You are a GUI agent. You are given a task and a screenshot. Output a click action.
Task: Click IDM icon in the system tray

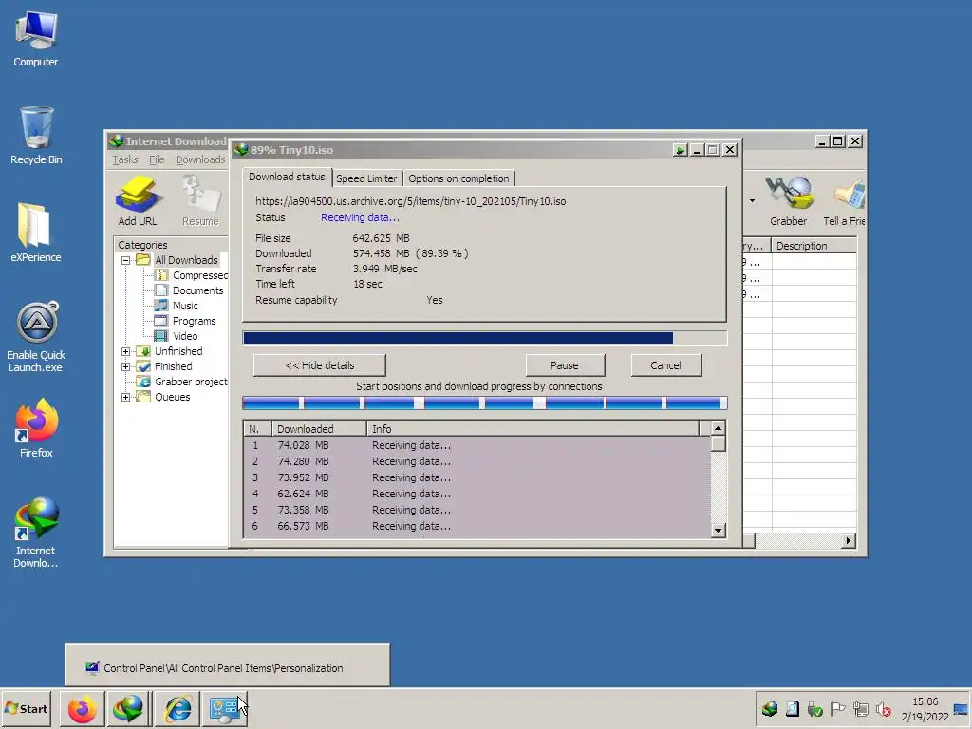click(769, 708)
